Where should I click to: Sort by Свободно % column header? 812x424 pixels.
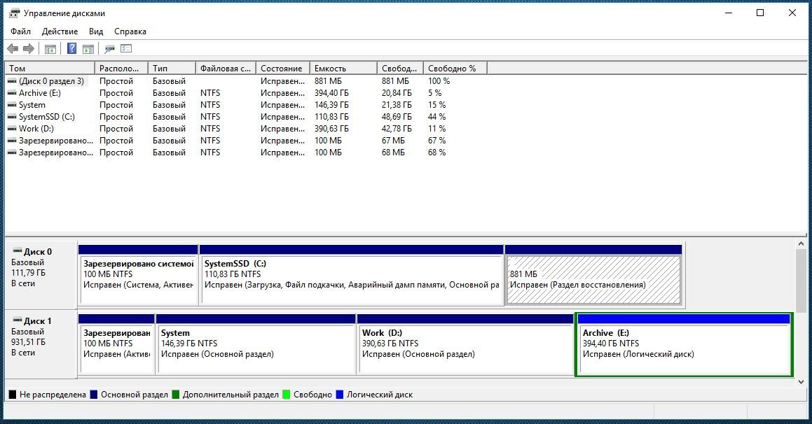pyautogui.click(x=454, y=69)
